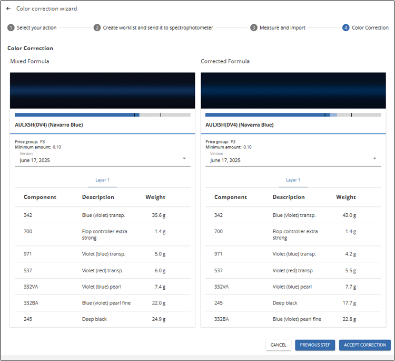The width and height of the screenshot is (395, 361).
Task: Open the Corrected Formula version dropdown arrow
Action: pos(374,158)
